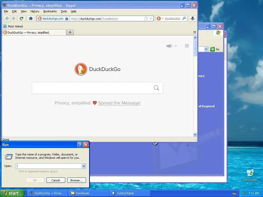Image resolution: width=263 pixels, height=197 pixels.
Task: Click the grayed OK button in Run
Action: tap(35, 180)
